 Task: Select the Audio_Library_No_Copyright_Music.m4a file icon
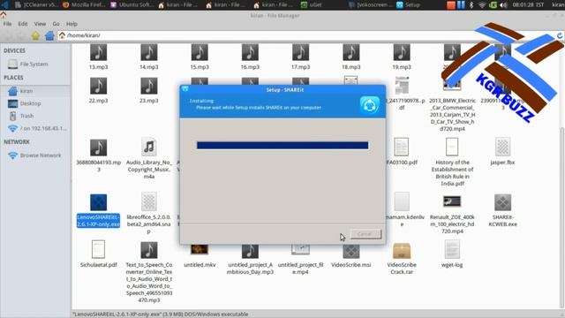pyautogui.click(x=149, y=148)
